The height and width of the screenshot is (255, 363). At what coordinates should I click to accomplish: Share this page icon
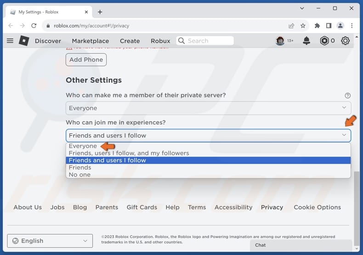click(x=291, y=26)
